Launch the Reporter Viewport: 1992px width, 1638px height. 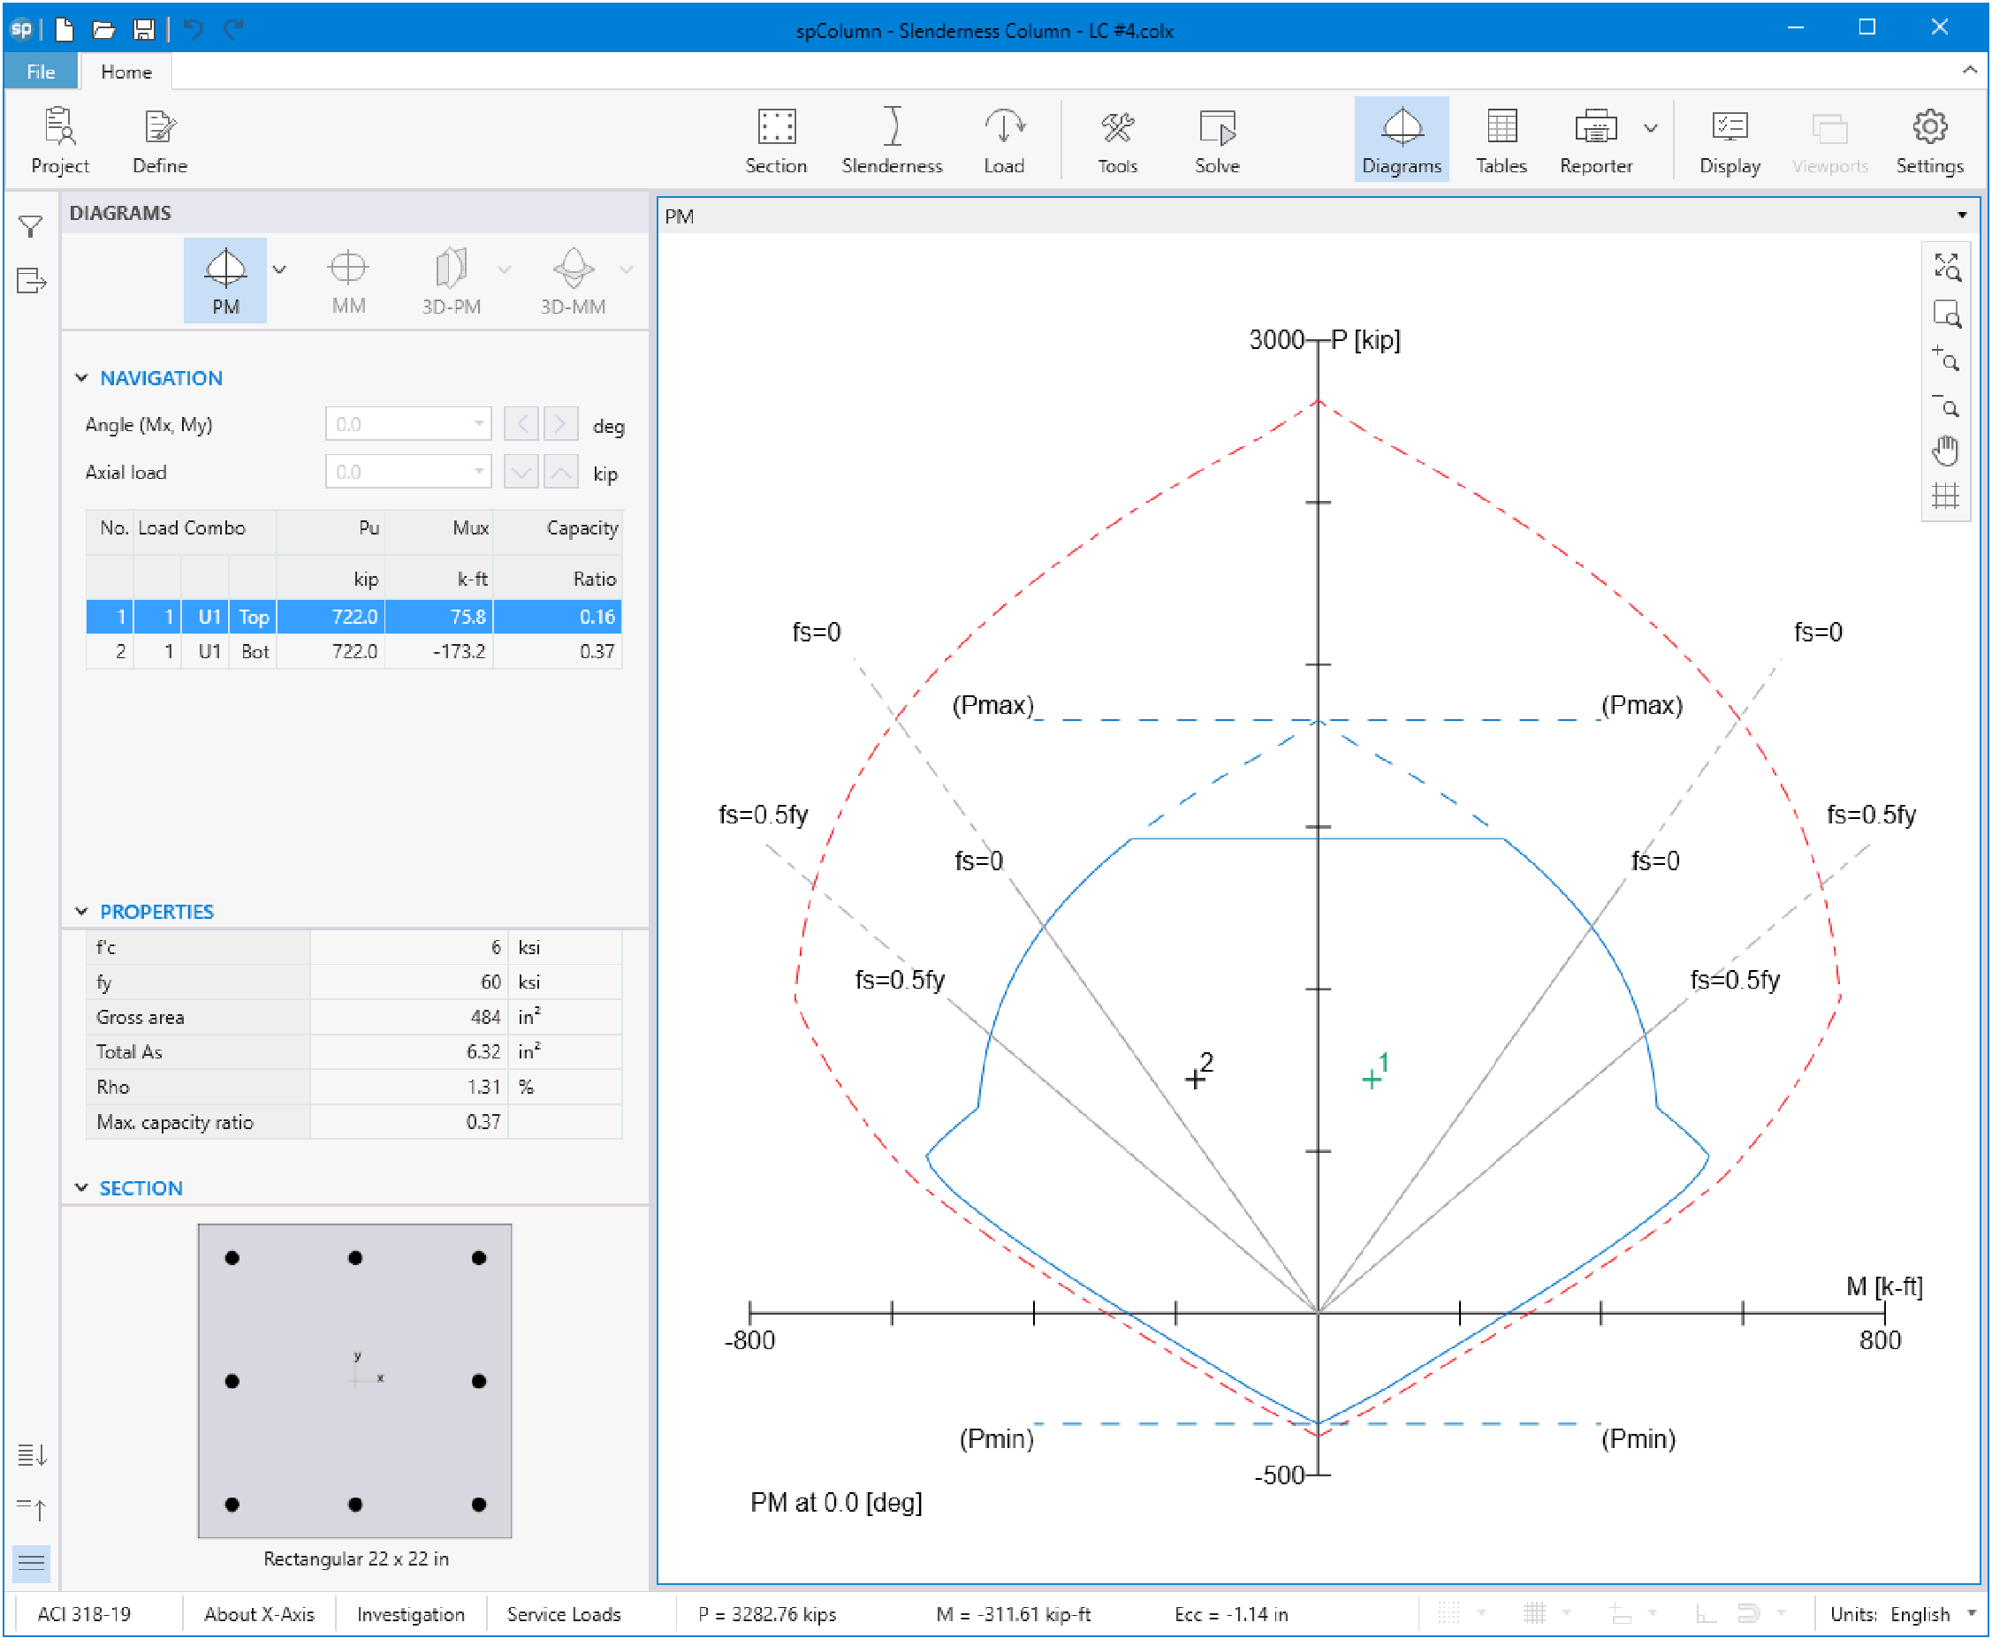click(1596, 140)
